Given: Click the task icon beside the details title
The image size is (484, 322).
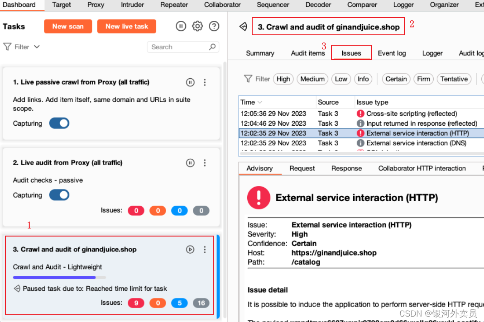Looking at the screenshot, I should click(x=243, y=27).
